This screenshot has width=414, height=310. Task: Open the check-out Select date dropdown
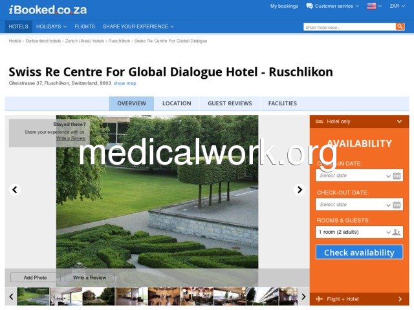(359, 205)
